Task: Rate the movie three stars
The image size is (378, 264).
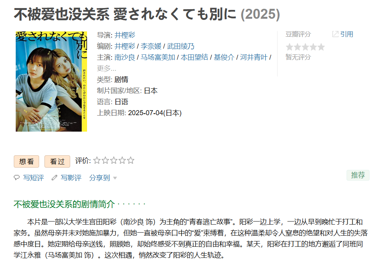Action: [x=113, y=160]
